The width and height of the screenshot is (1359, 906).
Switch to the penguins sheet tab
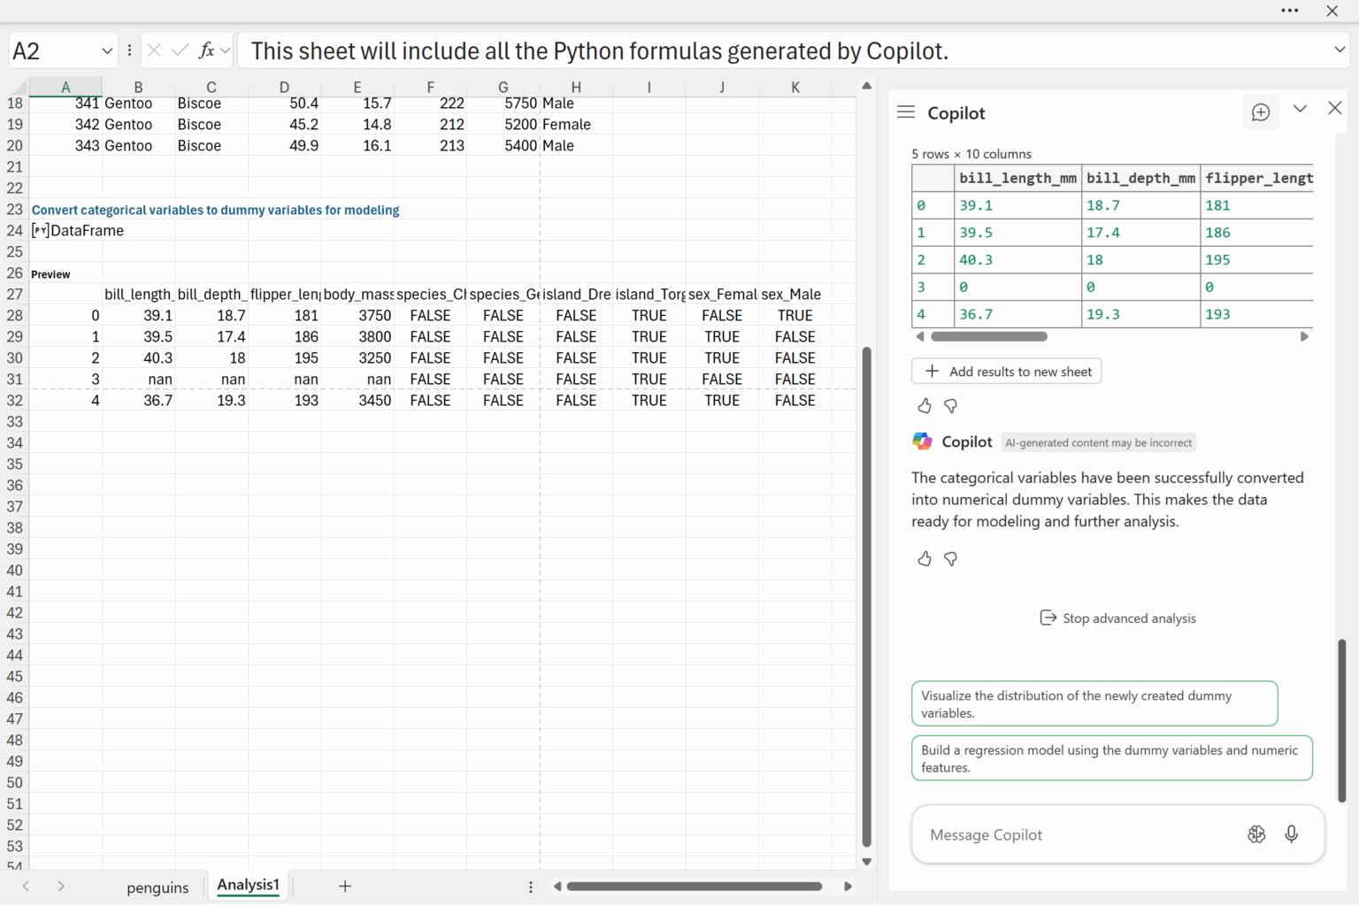point(157,887)
